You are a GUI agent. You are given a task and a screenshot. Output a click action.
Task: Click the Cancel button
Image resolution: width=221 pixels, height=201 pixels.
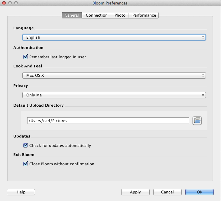(x=167, y=192)
